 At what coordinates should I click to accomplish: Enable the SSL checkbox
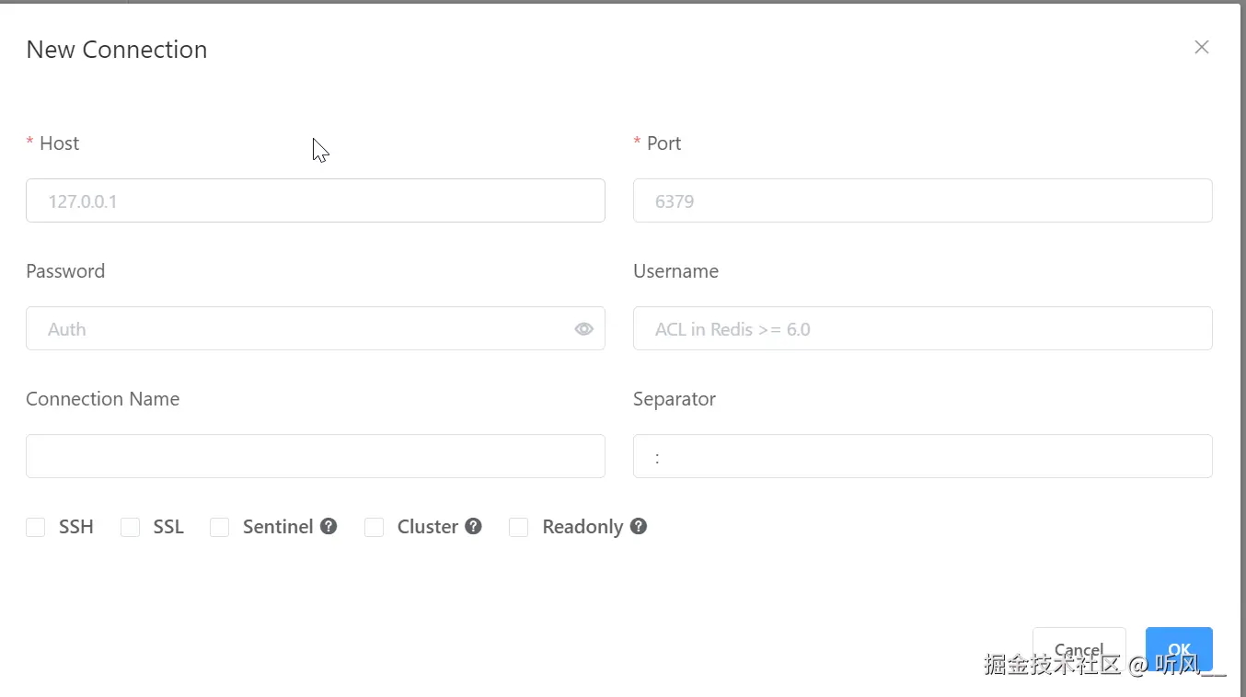[x=131, y=528]
